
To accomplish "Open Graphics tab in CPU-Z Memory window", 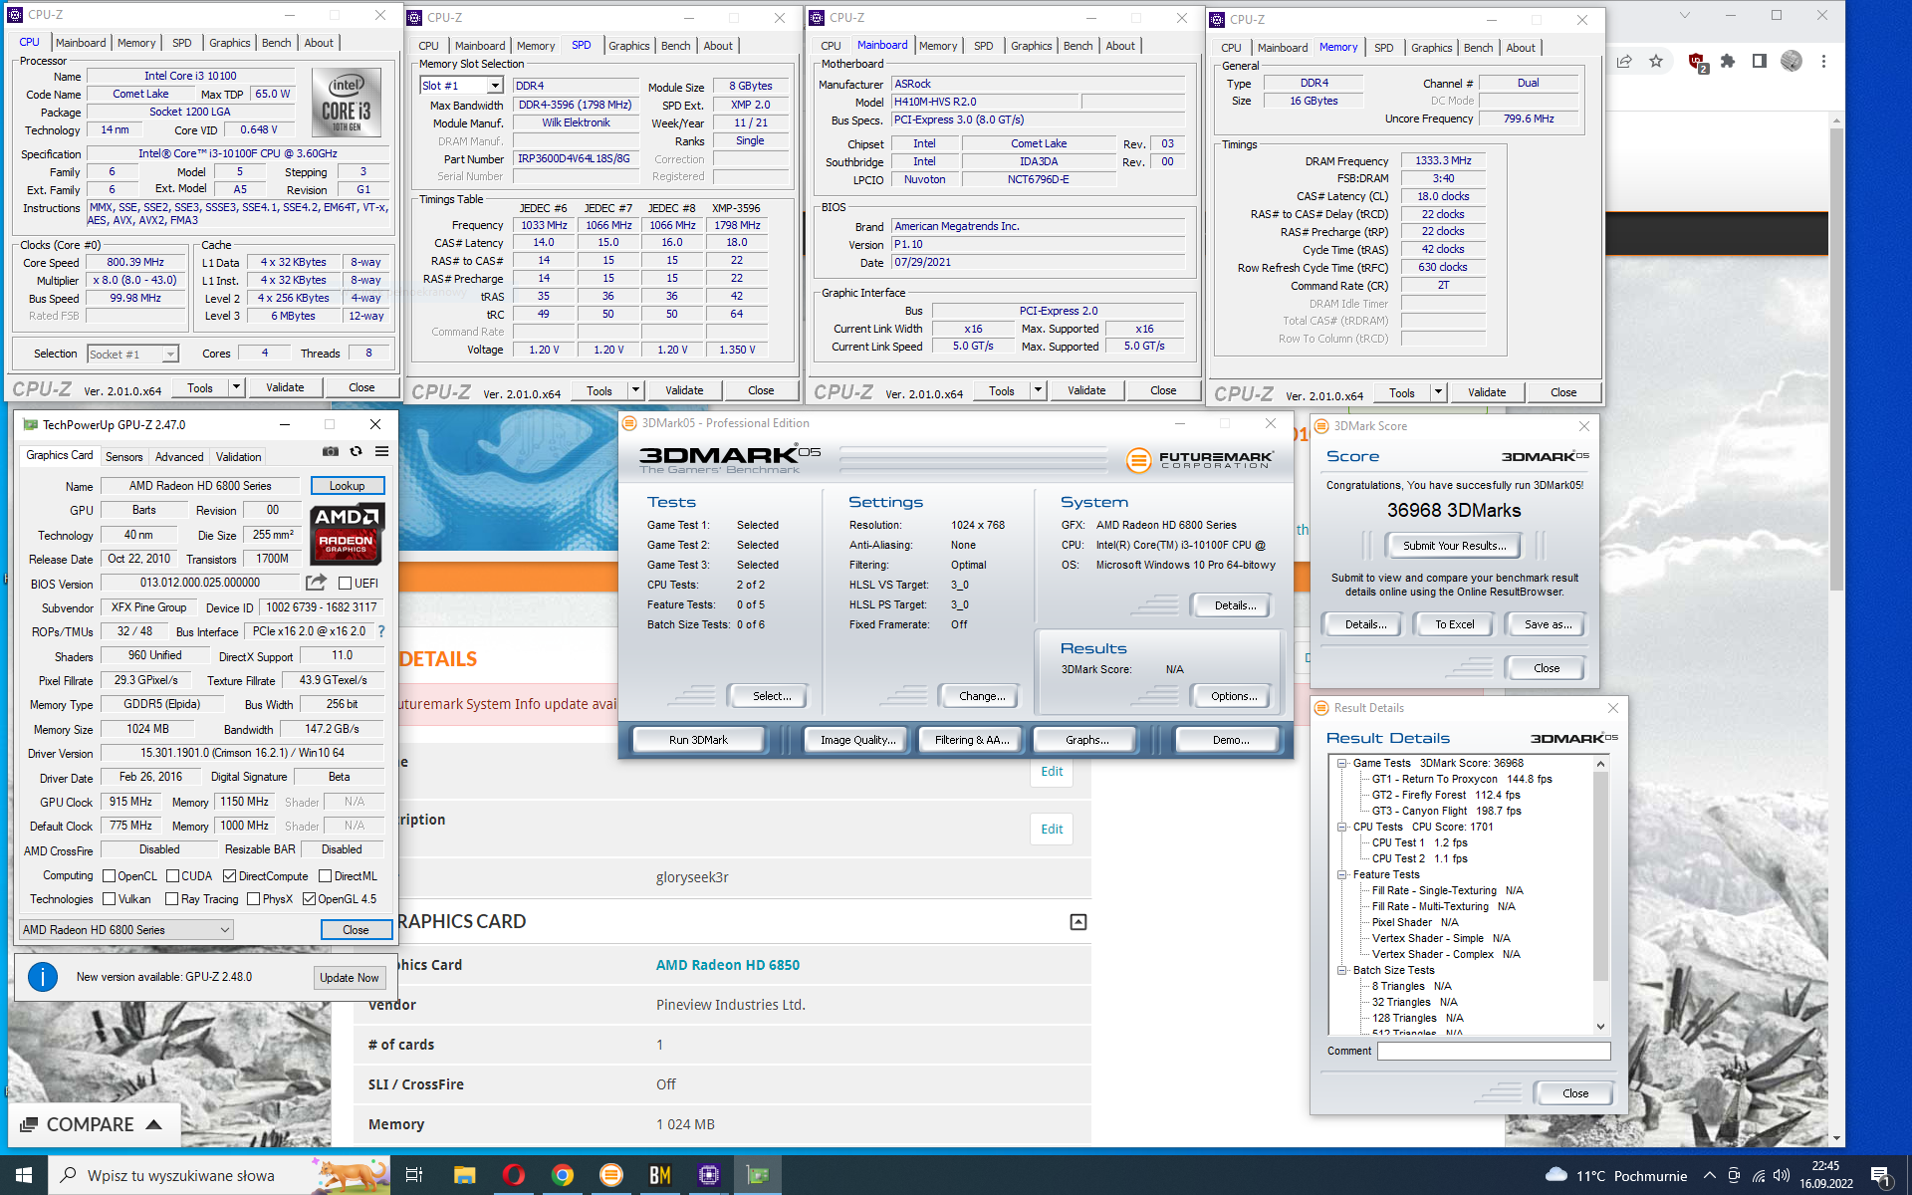I will coord(1431,48).
